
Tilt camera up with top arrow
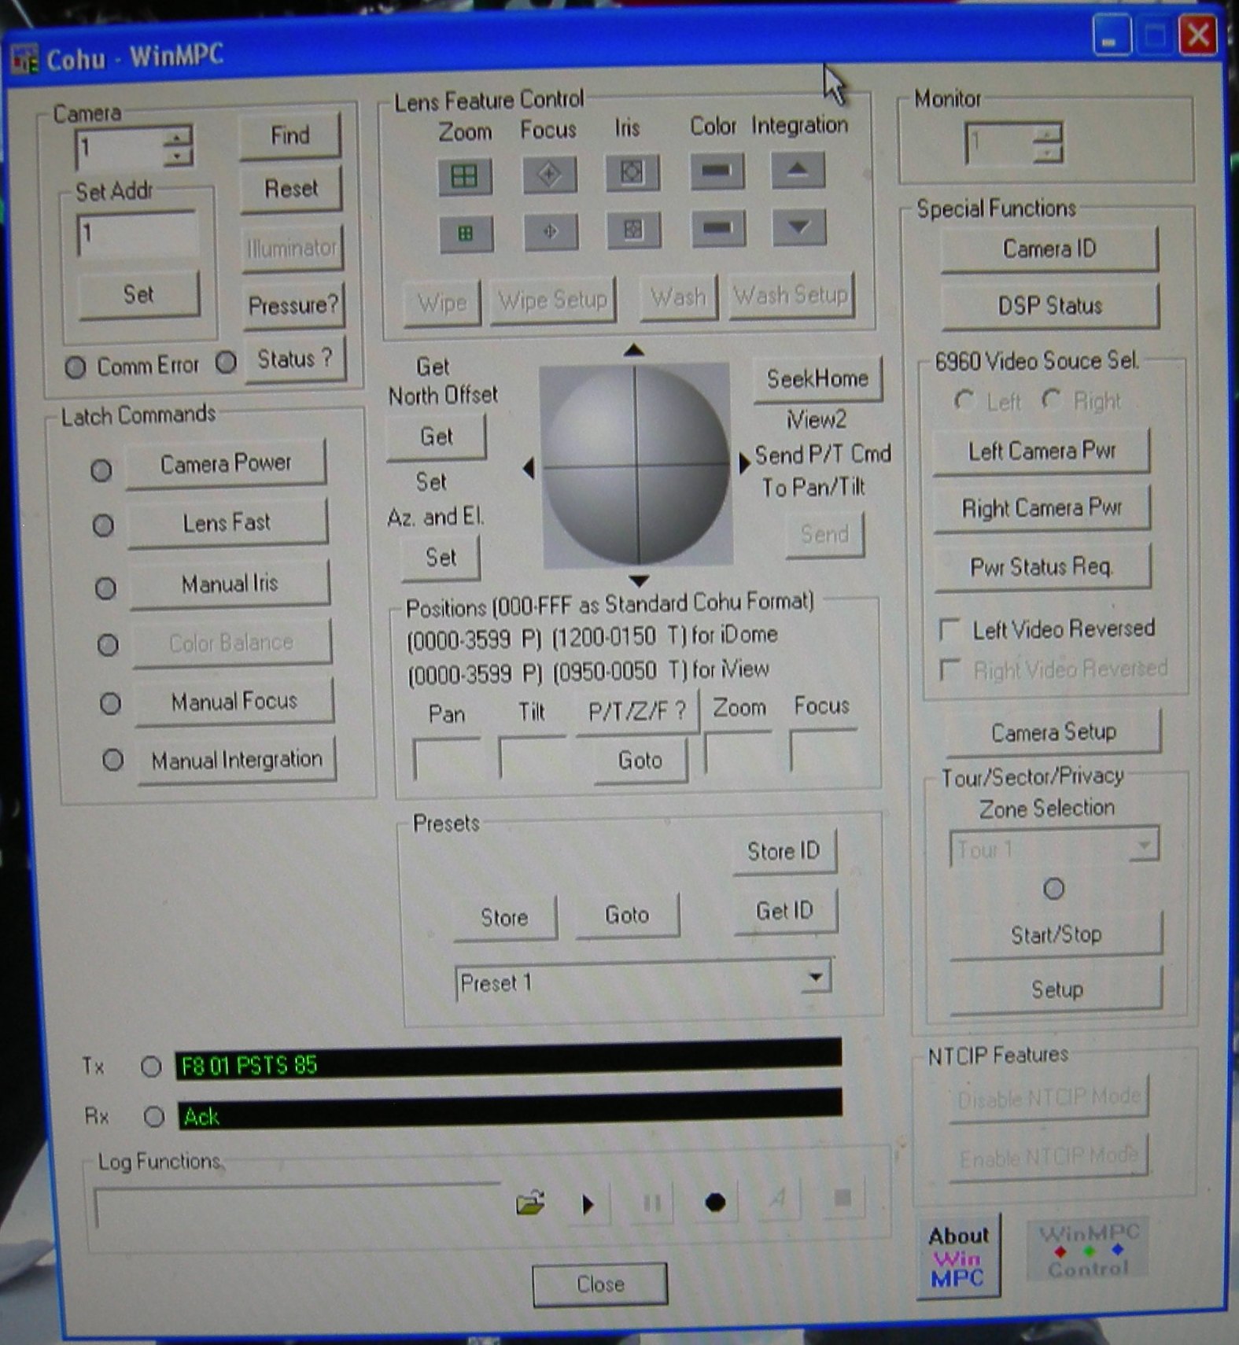pyautogui.click(x=634, y=350)
